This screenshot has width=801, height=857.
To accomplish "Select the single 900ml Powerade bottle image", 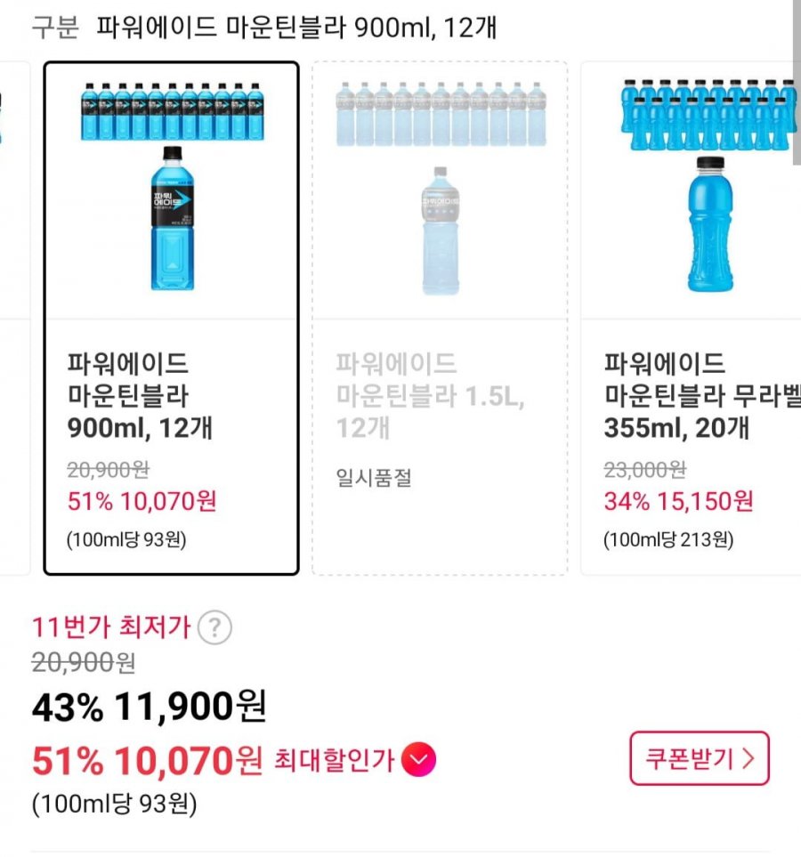I will [x=172, y=219].
